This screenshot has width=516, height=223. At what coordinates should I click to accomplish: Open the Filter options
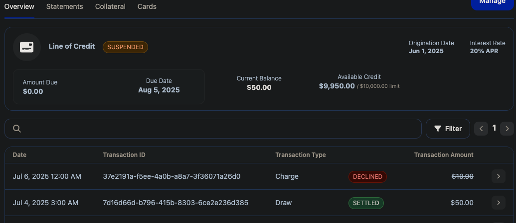click(448, 129)
